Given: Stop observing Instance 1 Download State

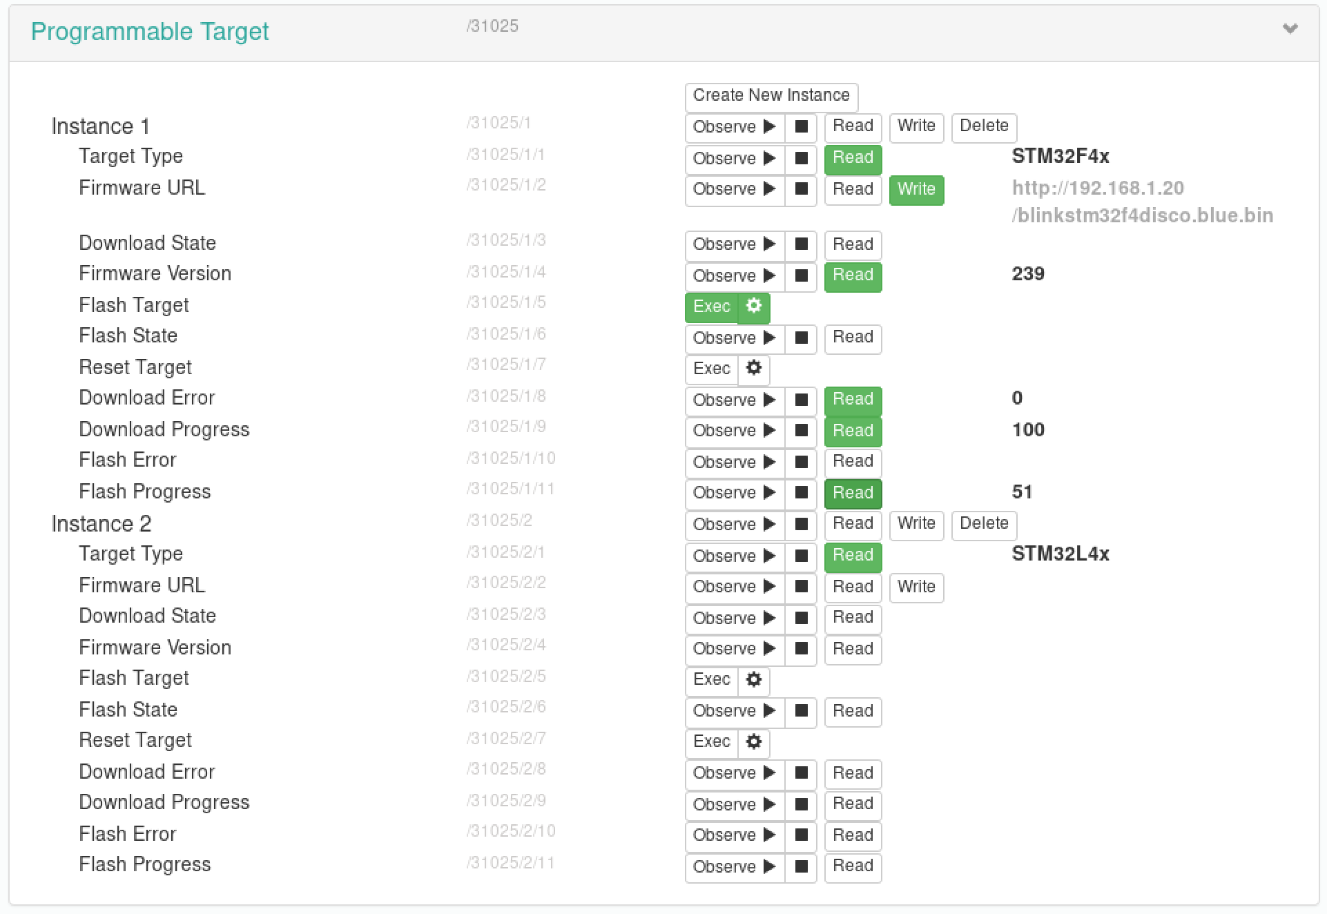Looking at the screenshot, I should click(x=801, y=244).
